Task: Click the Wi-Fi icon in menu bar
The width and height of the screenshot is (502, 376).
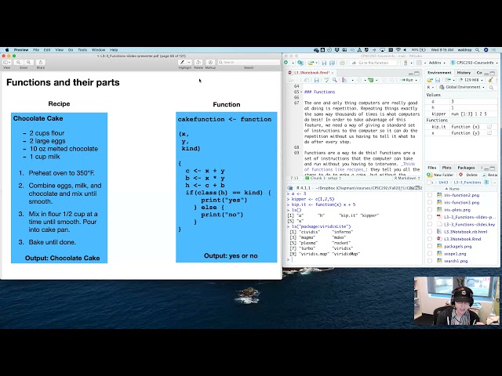Action: click(398, 50)
